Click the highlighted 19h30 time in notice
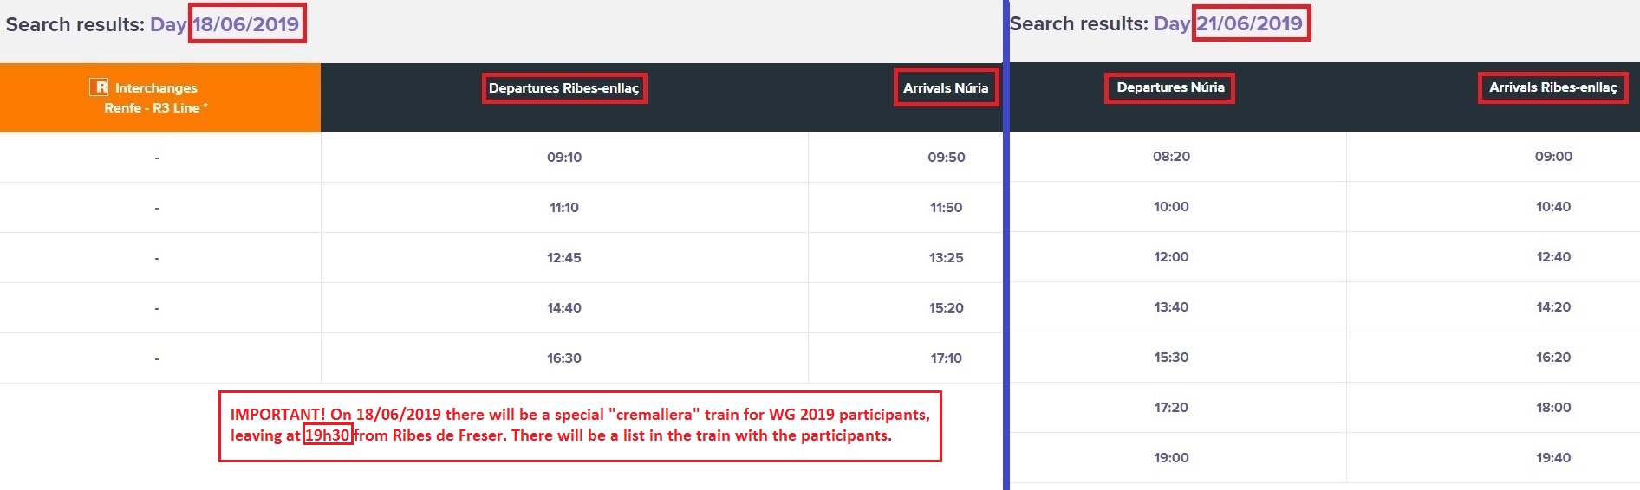The height and width of the screenshot is (490, 1640). (x=328, y=435)
